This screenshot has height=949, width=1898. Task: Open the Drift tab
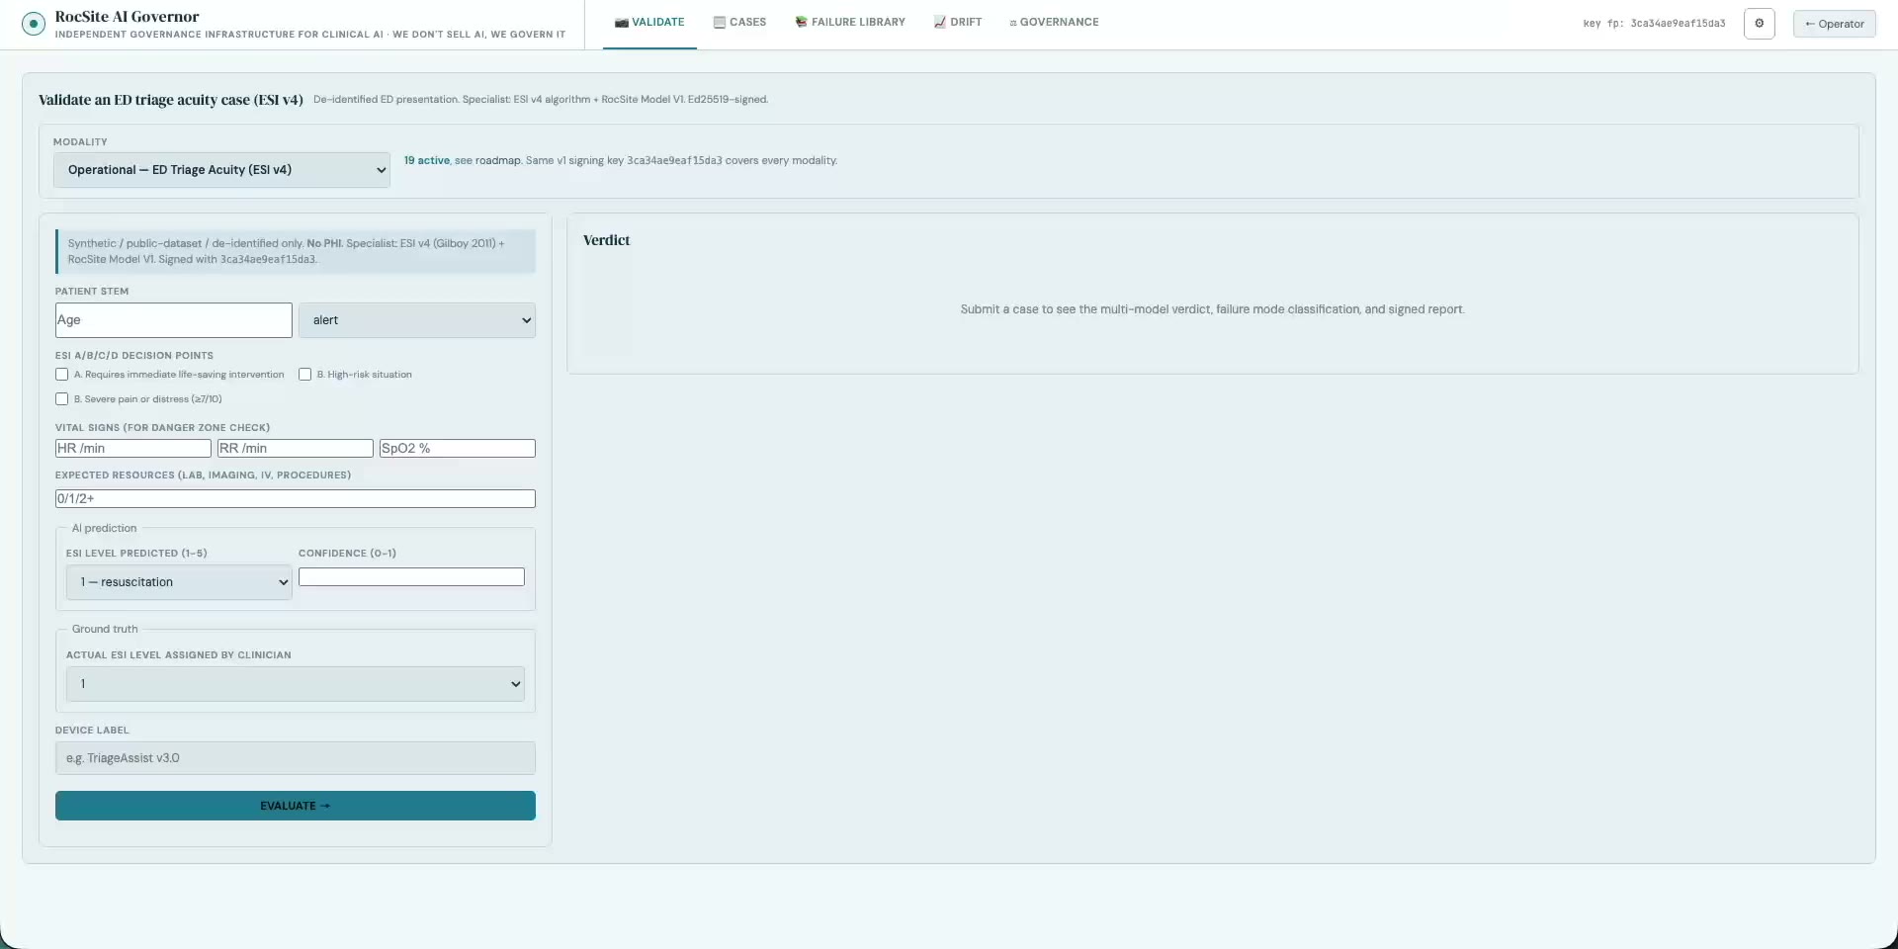tap(958, 22)
